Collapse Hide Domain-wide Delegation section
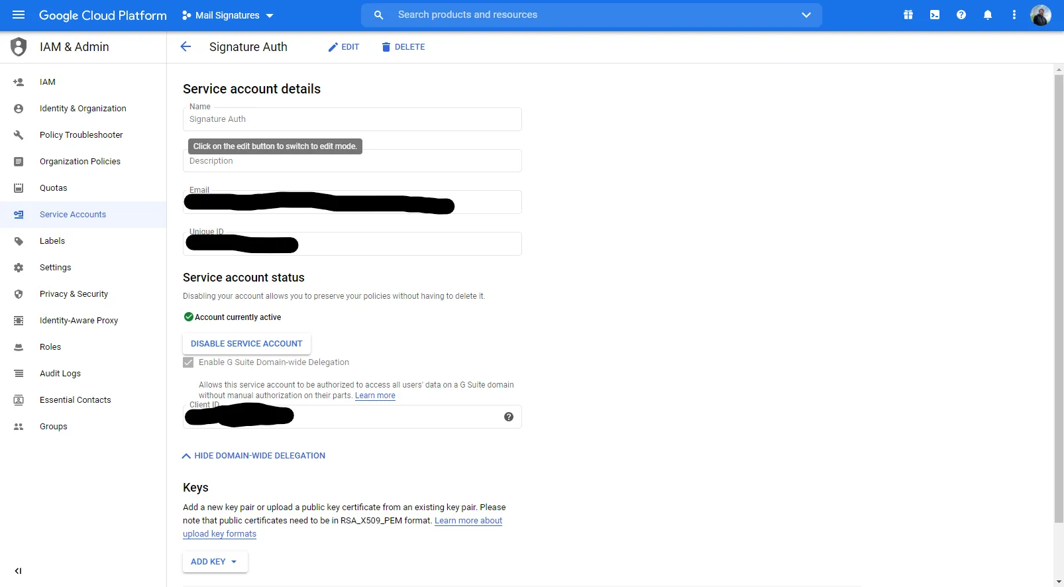1064x587 pixels. [x=254, y=456]
